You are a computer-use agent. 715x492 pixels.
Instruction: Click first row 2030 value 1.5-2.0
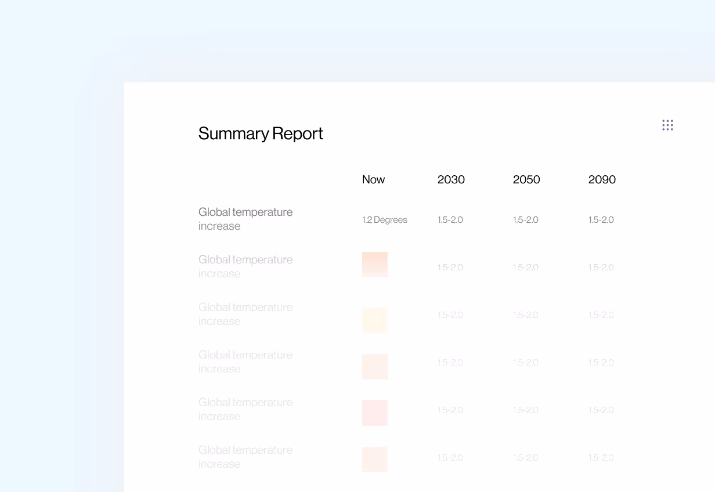[x=450, y=220]
